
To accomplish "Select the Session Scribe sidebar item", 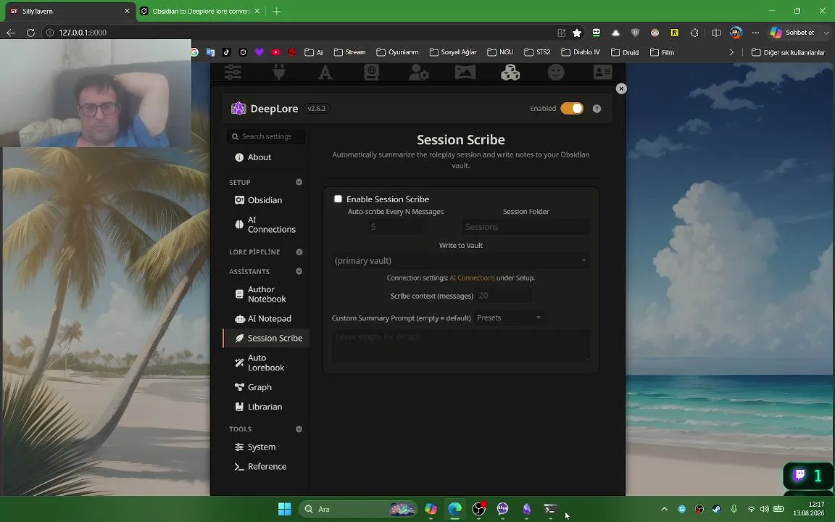I will (x=266, y=339).
